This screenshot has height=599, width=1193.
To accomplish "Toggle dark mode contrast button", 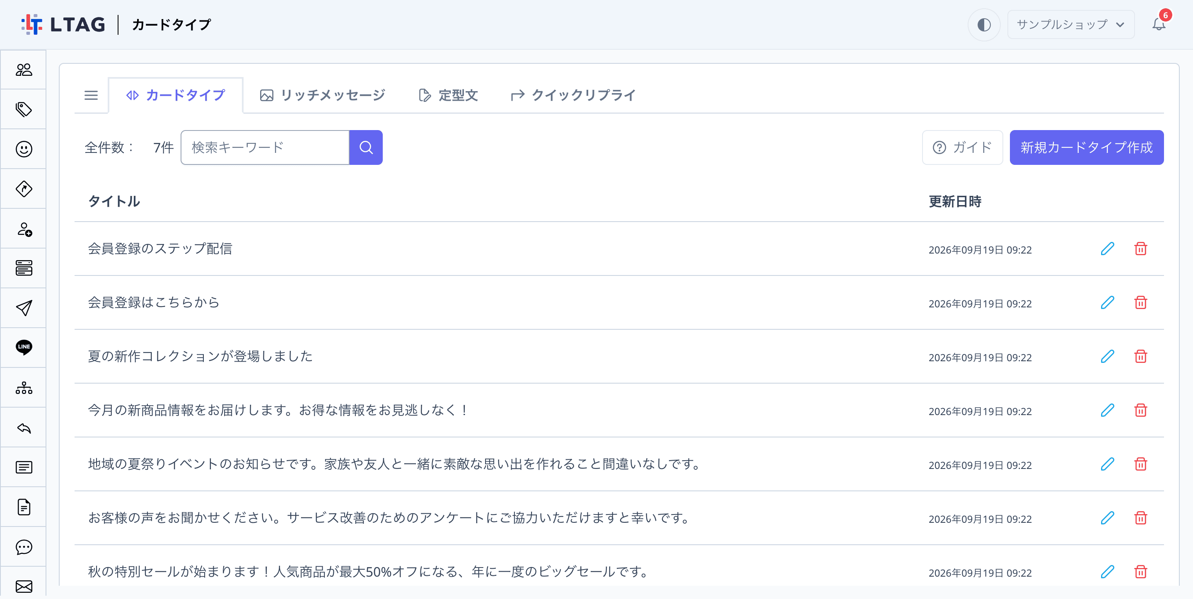I will [x=984, y=24].
